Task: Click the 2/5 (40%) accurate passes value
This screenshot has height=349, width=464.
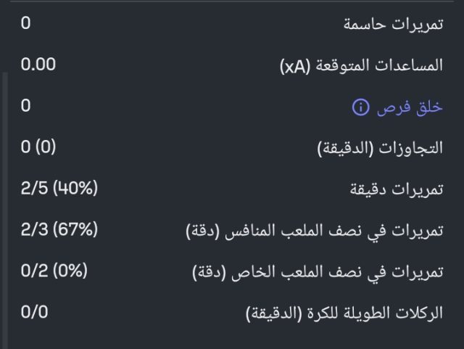Action: [x=59, y=189]
